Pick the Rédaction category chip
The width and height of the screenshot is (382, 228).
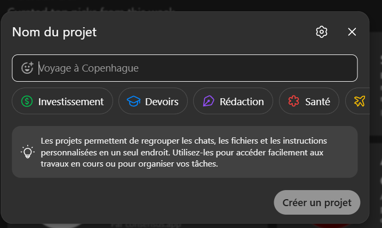233,101
